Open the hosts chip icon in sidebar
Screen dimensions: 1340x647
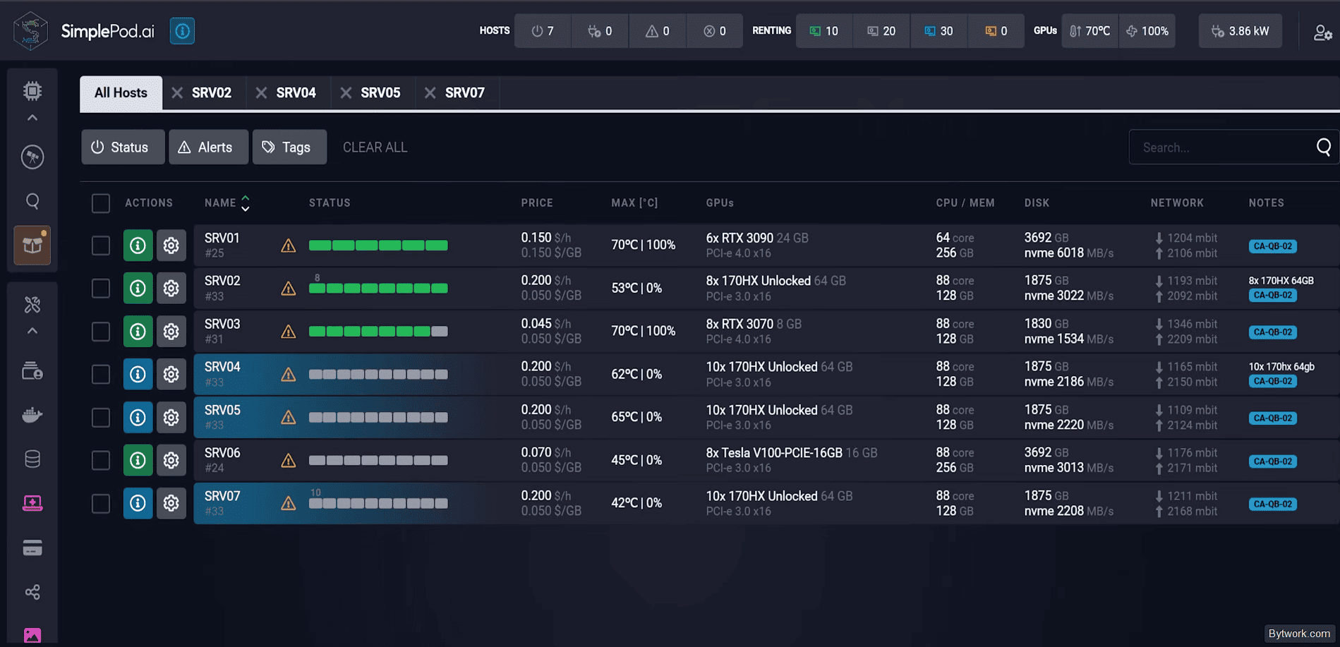click(x=32, y=91)
